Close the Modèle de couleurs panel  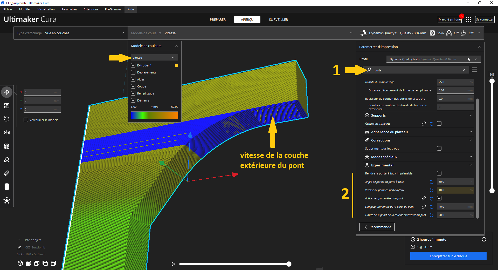click(176, 46)
